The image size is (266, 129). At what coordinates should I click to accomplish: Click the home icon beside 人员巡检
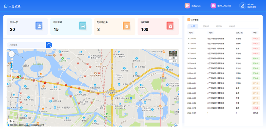6,6
